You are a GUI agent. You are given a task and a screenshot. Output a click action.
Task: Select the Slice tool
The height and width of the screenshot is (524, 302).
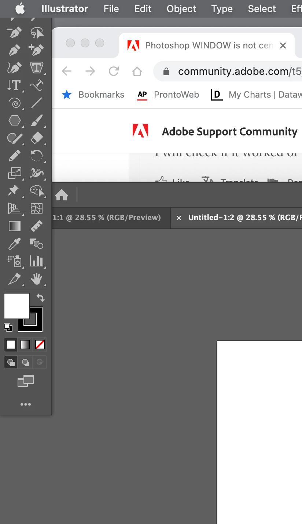click(14, 279)
